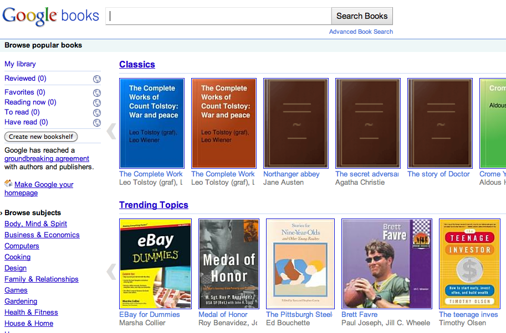
Task: Click the Trending Topics left arrow
Action: pos(111,271)
